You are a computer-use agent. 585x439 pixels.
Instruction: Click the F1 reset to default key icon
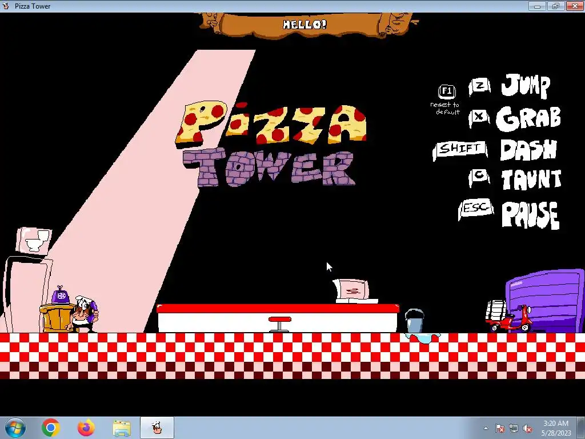tap(447, 91)
